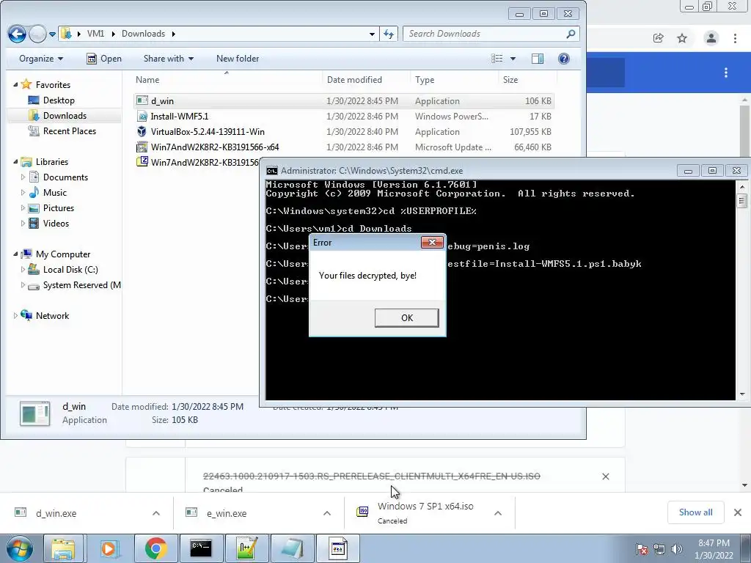Screen dimensions: 751x563
Task: Click the Explorer Back navigation arrow
Action: click(x=18, y=34)
